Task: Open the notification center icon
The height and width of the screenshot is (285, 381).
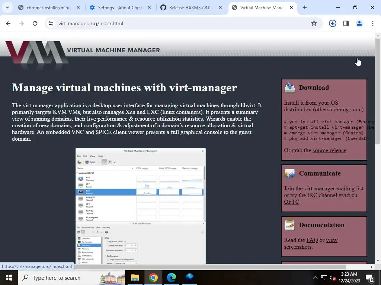Action: 370,278
